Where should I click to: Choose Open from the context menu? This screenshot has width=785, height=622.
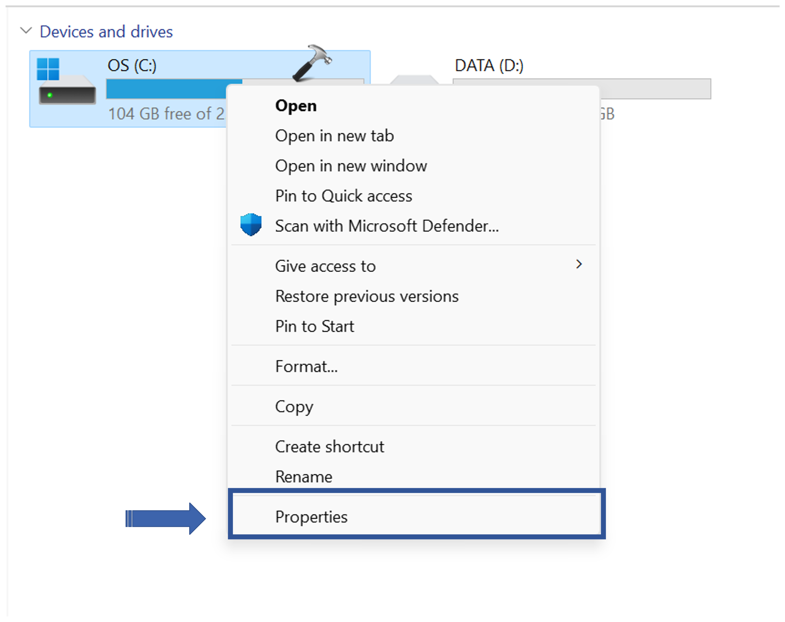click(296, 106)
